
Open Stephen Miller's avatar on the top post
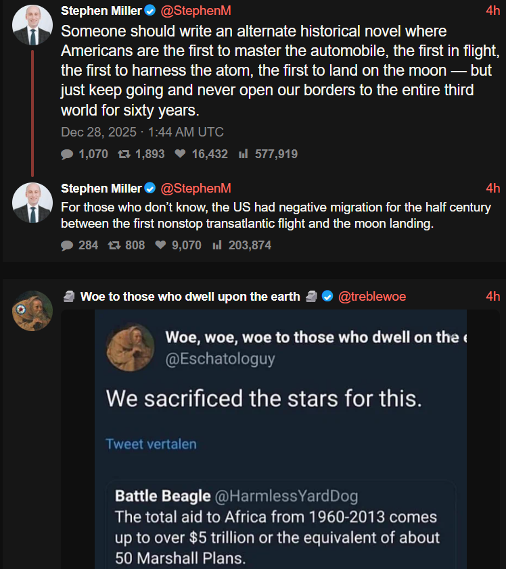(32, 26)
